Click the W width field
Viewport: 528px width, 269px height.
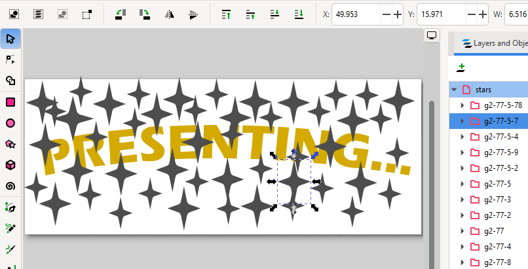(517, 14)
